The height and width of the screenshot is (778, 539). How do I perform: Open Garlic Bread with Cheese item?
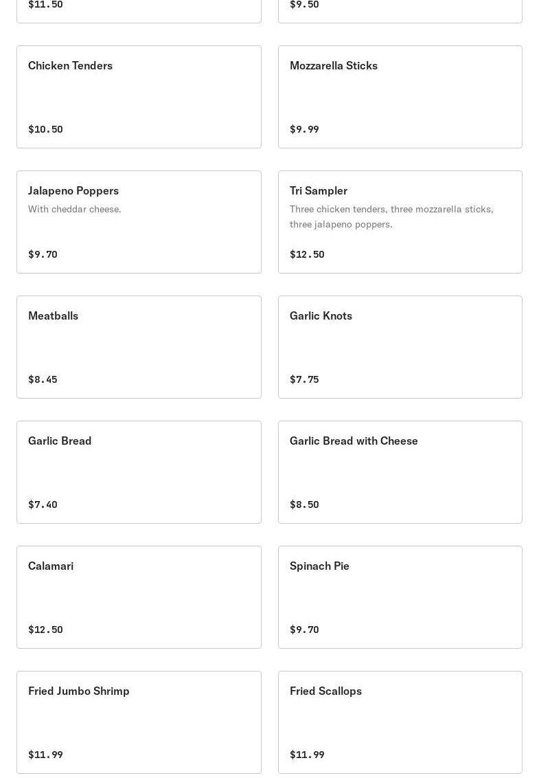pyautogui.click(x=400, y=472)
